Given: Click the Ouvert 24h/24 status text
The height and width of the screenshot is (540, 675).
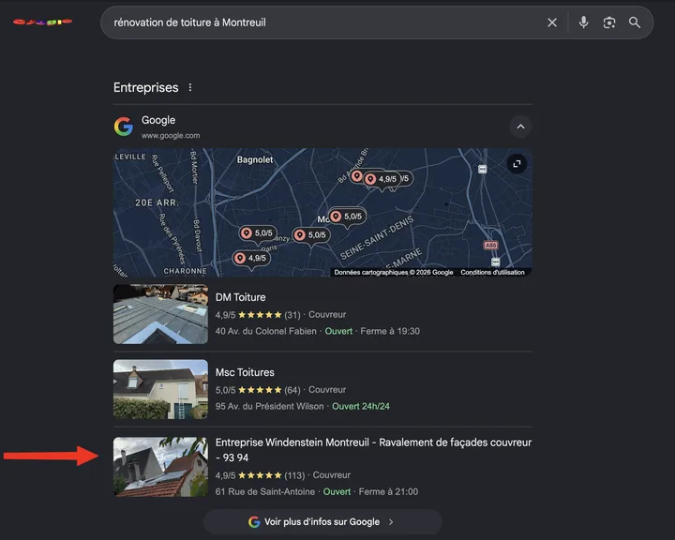Looking at the screenshot, I should point(361,406).
